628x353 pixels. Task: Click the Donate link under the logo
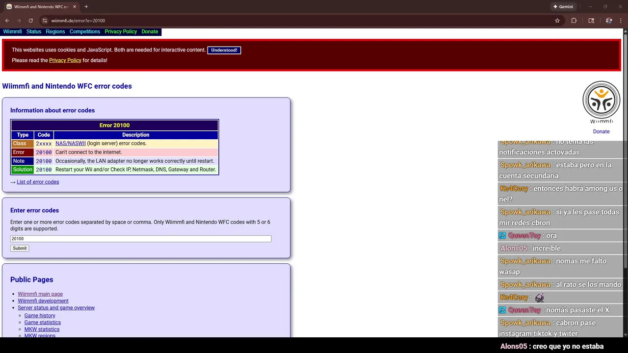coord(601,131)
